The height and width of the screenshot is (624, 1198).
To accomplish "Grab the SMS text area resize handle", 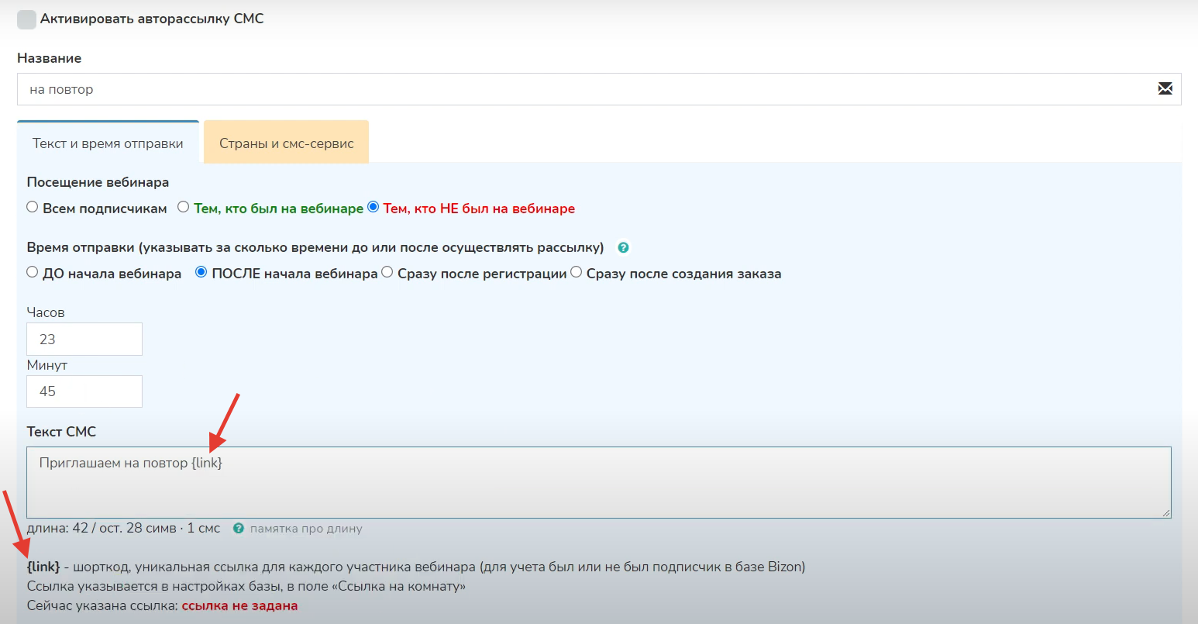I will (1165, 512).
